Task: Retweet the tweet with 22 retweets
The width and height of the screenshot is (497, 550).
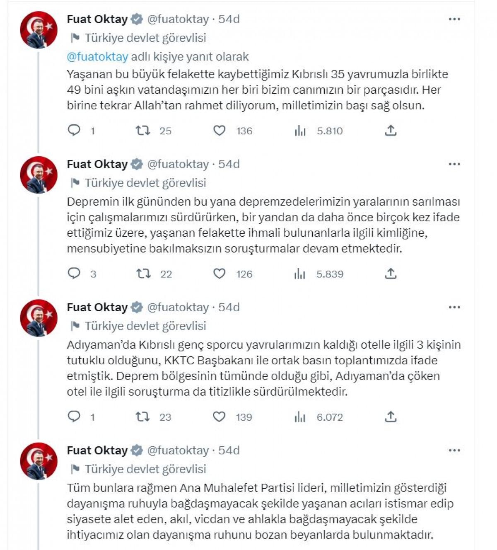Action: pyautogui.click(x=143, y=274)
